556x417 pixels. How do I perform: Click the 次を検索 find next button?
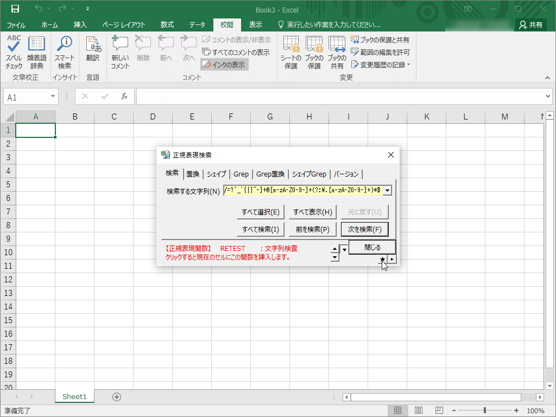[x=364, y=229]
